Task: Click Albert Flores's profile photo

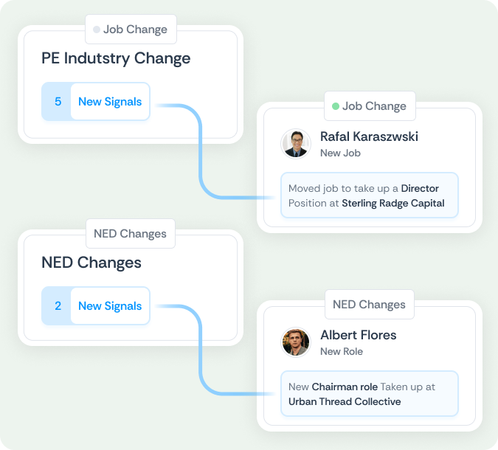Action: point(296,342)
